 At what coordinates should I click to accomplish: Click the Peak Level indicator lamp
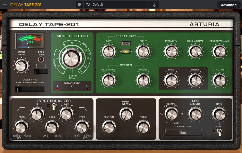click(x=41, y=59)
